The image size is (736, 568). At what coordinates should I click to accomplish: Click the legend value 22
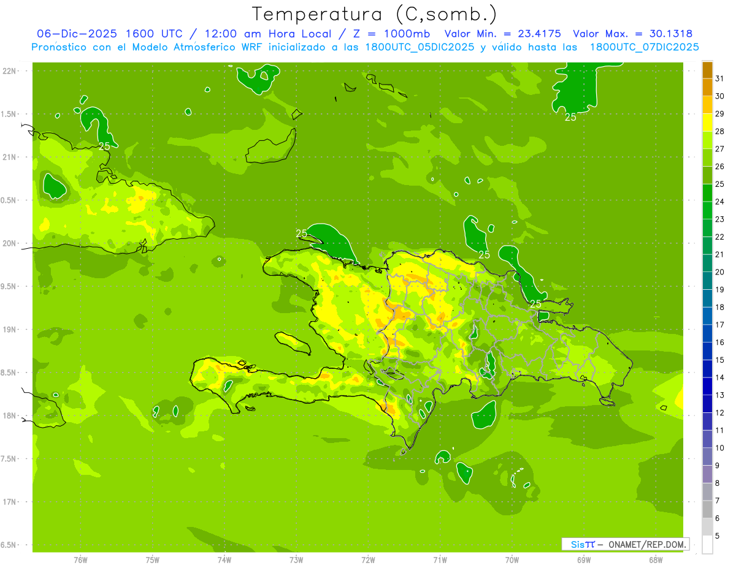coord(720,237)
